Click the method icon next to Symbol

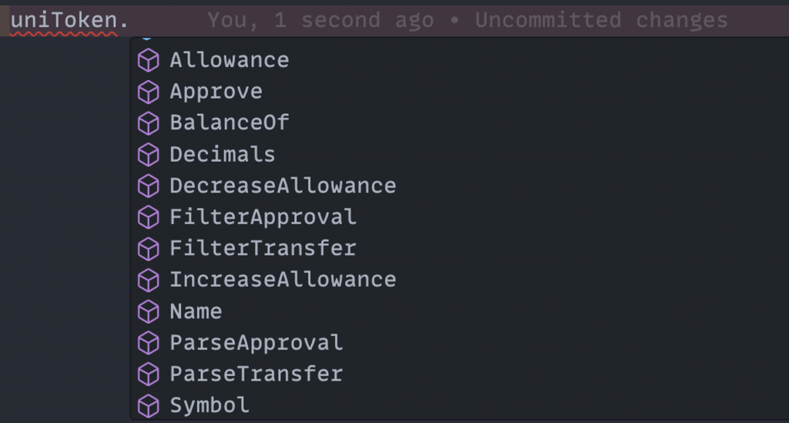click(149, 406)
